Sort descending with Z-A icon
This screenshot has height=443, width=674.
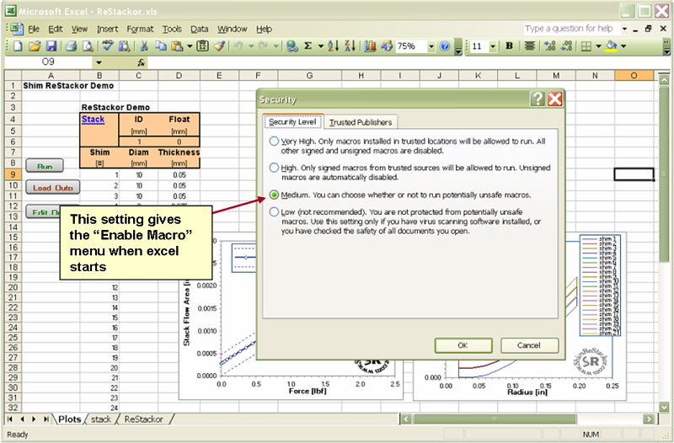click(350, 46)
